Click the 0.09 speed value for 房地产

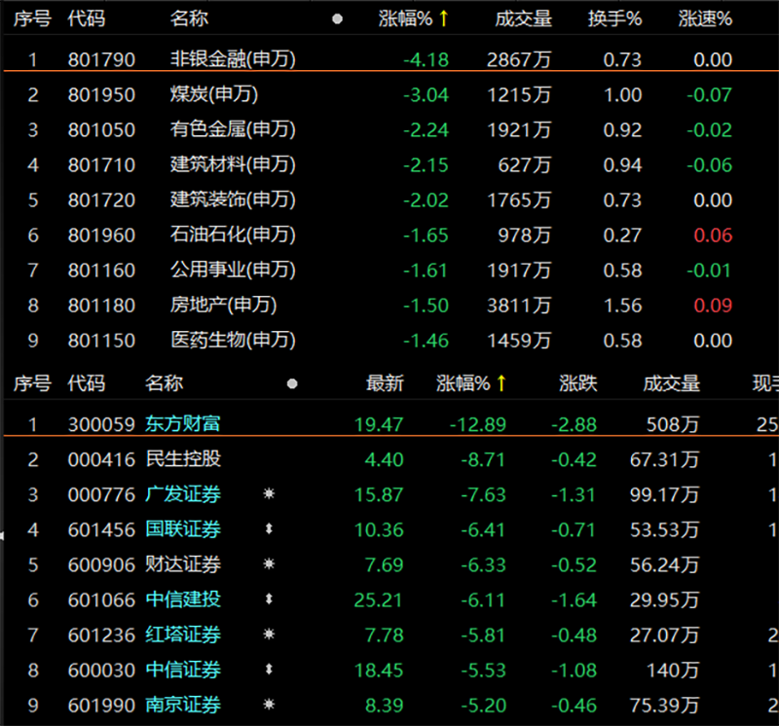(713, 306)
